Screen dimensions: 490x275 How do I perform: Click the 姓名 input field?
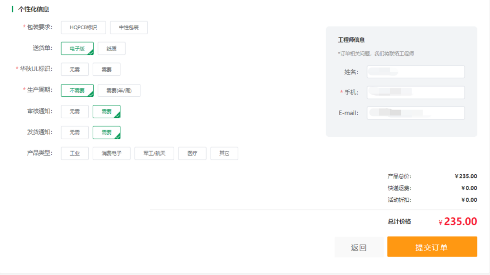(x=415, y=72)
